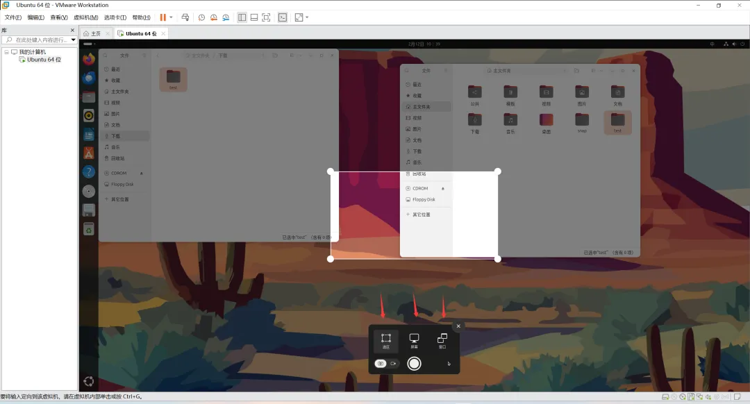
Task: Open the 帮助(H) menu
Action: pyautogui.click(x=141, y=17)
